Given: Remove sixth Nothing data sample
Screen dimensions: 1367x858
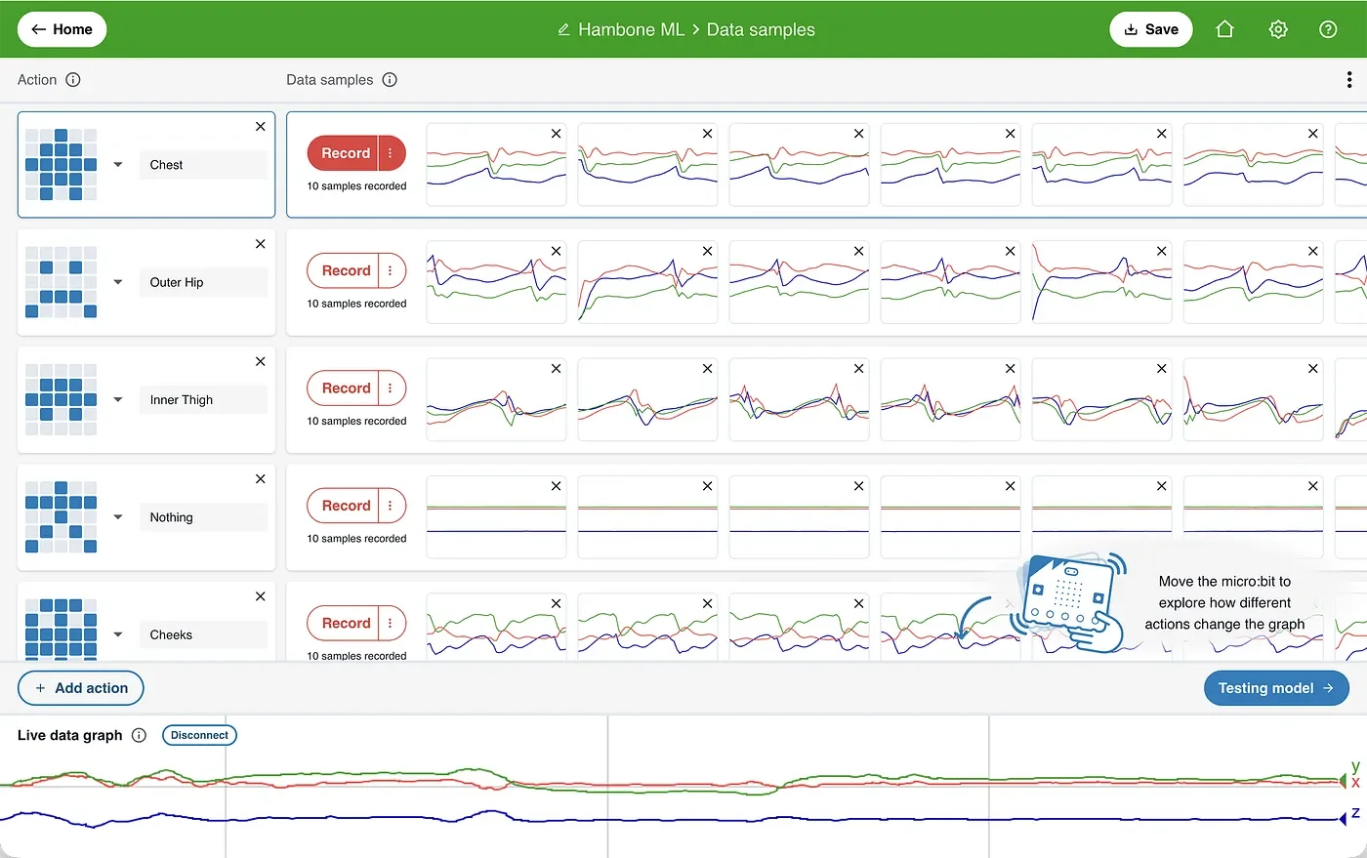Looking at the screenshot, I should click(x=1313, y=486).
